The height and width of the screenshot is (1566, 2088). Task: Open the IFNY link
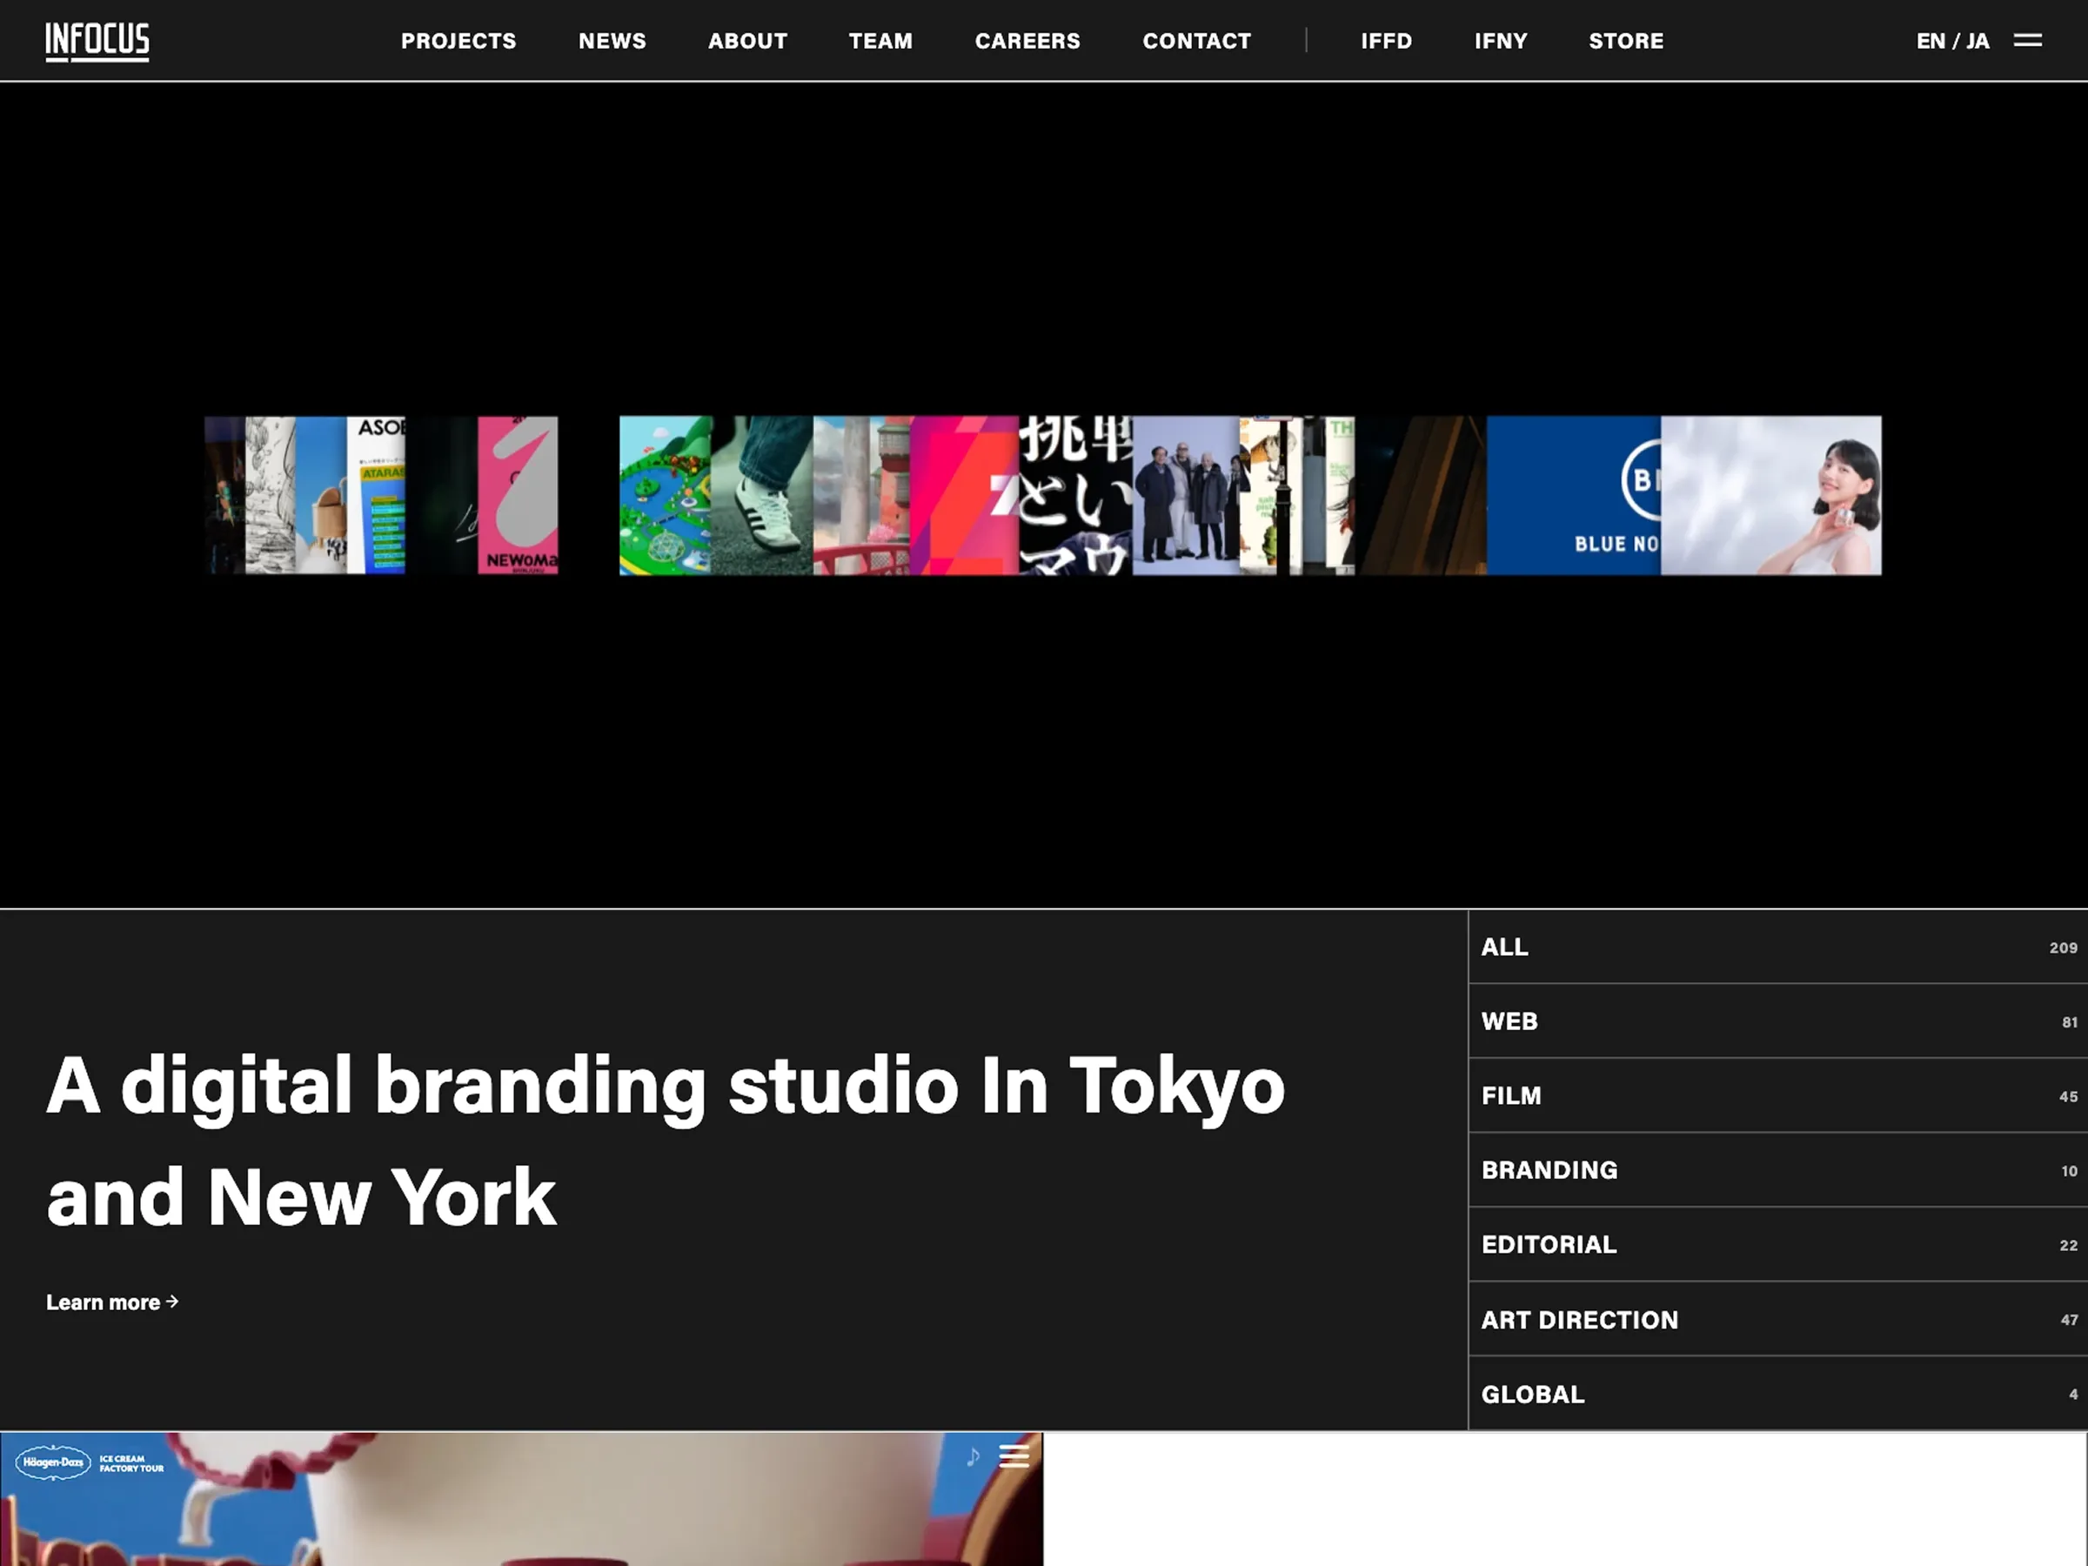1500,41
